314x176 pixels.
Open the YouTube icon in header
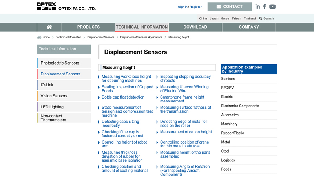272,7
